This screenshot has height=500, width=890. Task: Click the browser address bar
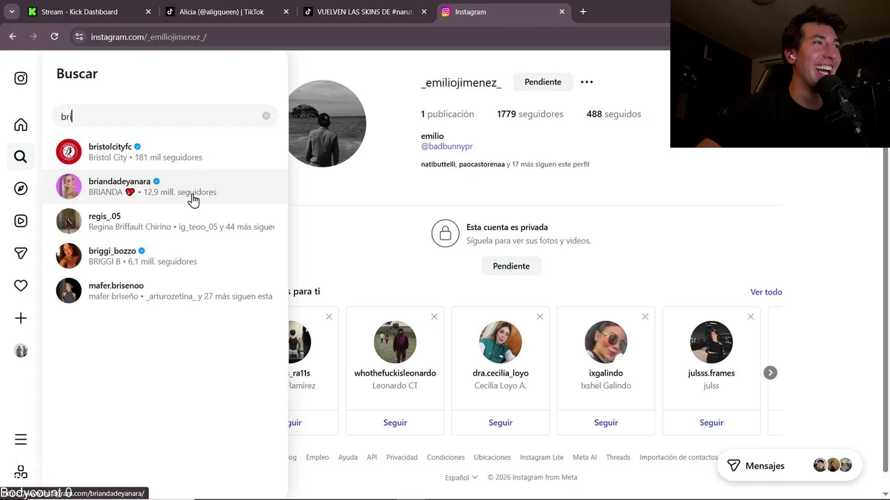click(369, 37)
